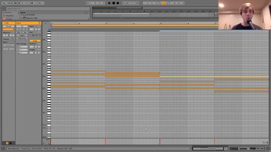Select the 140.00 tempo field
This screenshot has height=152, width=271.
[x=10, y=3]
